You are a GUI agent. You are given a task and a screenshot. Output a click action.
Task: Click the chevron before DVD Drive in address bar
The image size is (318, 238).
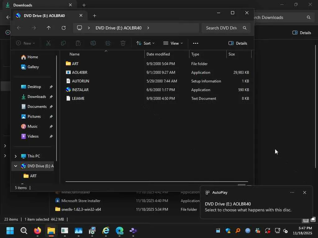coord(89,28)
